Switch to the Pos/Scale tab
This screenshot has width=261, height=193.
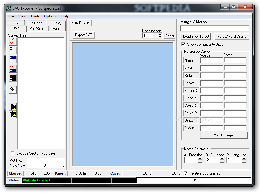point(37,28)
